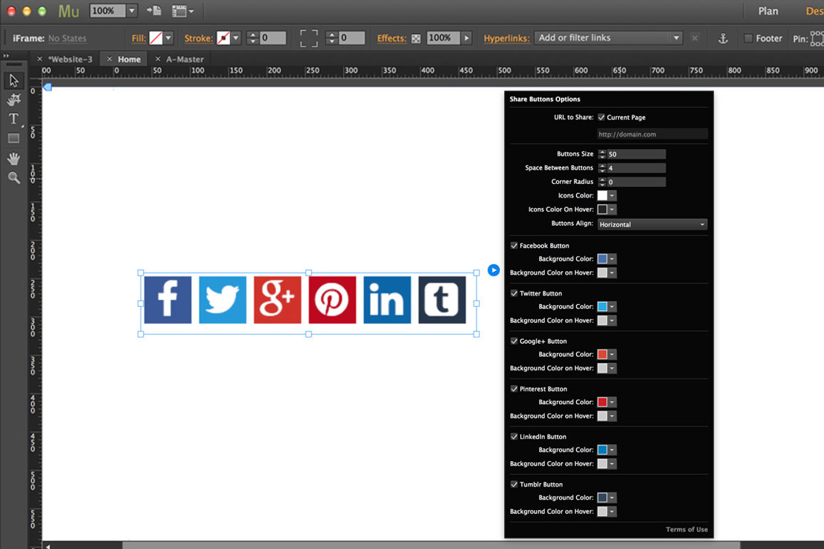Open the Fill color dropdown arrow

(x=169, y=38)
